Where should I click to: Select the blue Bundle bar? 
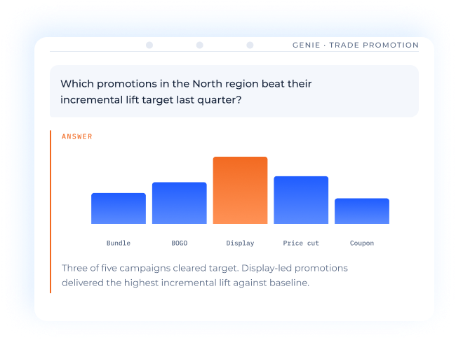[119, 208]
